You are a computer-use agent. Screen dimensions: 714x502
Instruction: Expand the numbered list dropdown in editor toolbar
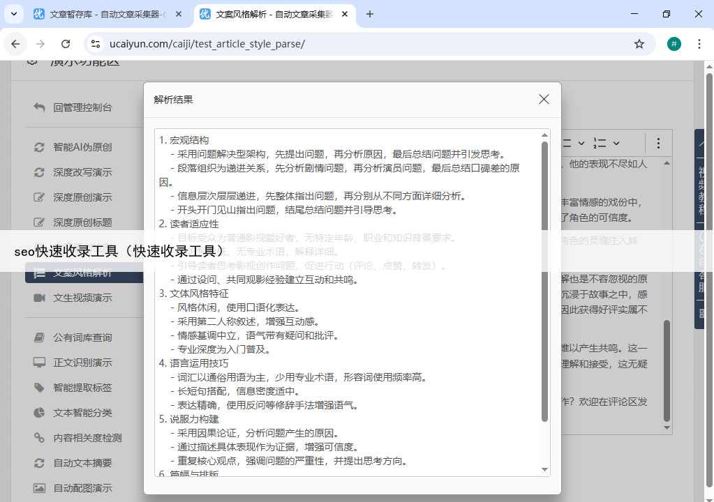pos(607,143)
